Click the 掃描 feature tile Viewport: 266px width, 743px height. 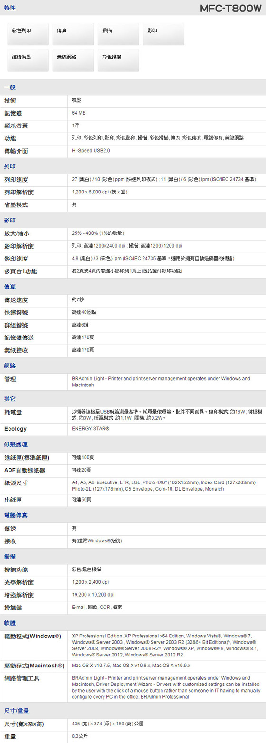[118, 34]
